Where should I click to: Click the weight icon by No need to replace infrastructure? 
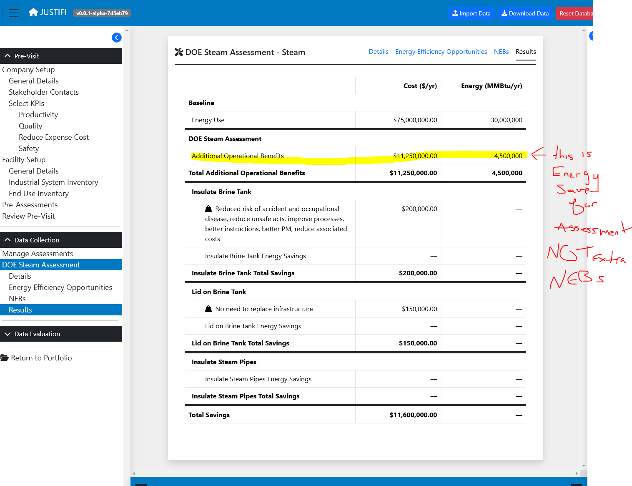pyautogui.click(x=208, y=309)
